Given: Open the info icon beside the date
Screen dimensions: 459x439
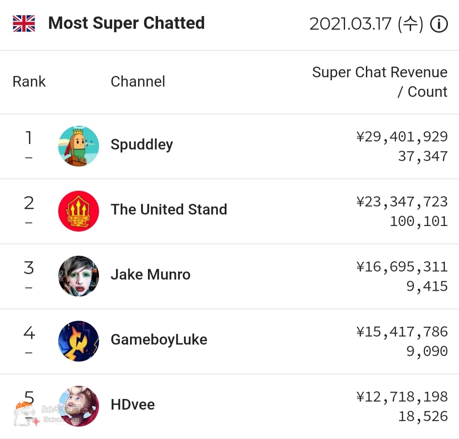Looking at the screenshot, I should 439,24.
